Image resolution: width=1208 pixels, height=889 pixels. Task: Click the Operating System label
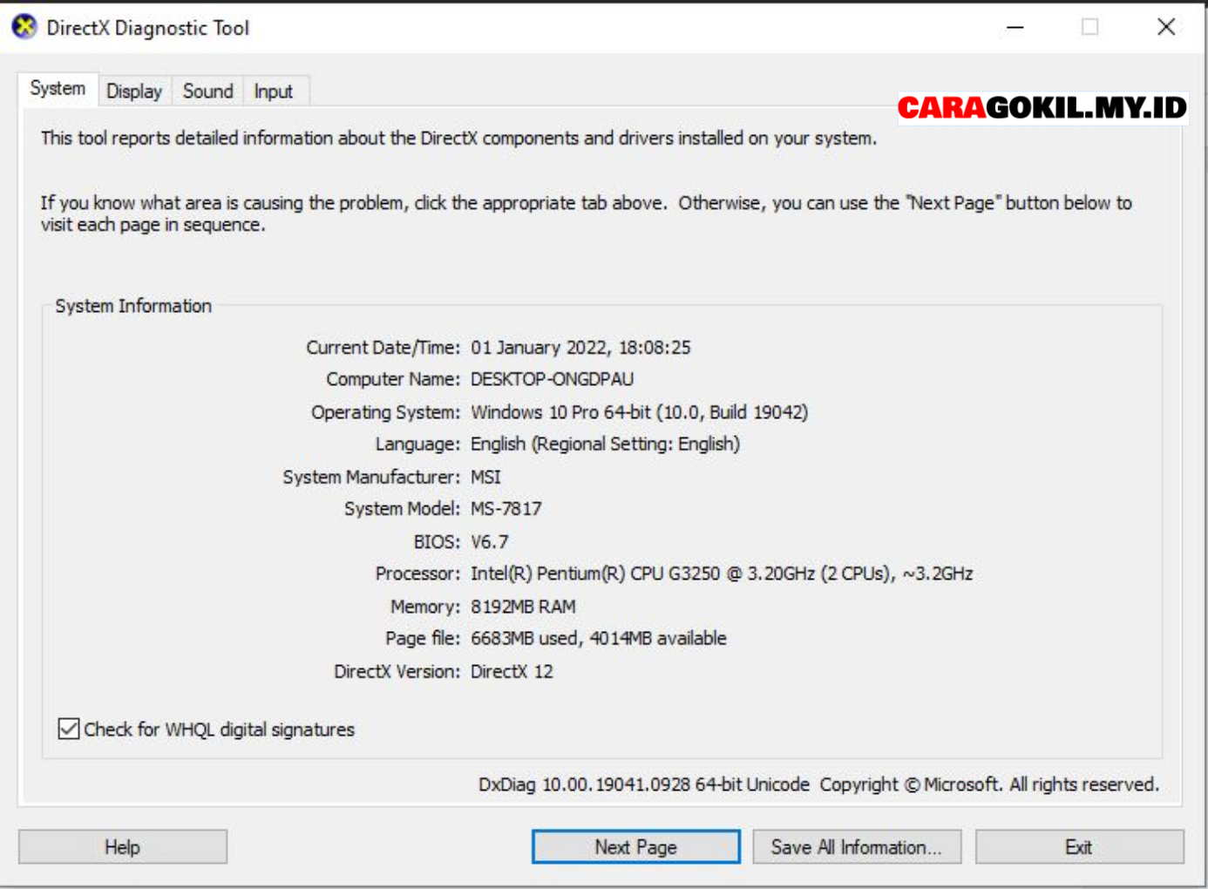[385, 412]
